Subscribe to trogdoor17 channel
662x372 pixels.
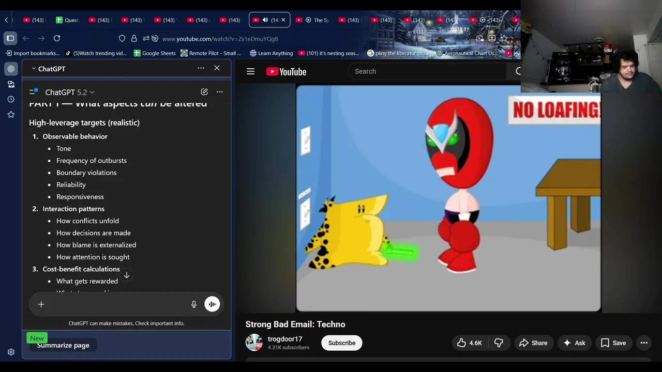tap(342, 343)
